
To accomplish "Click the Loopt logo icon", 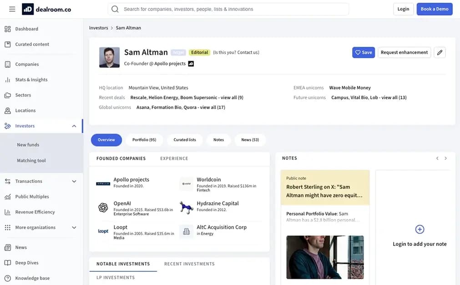I will (103, 231).
